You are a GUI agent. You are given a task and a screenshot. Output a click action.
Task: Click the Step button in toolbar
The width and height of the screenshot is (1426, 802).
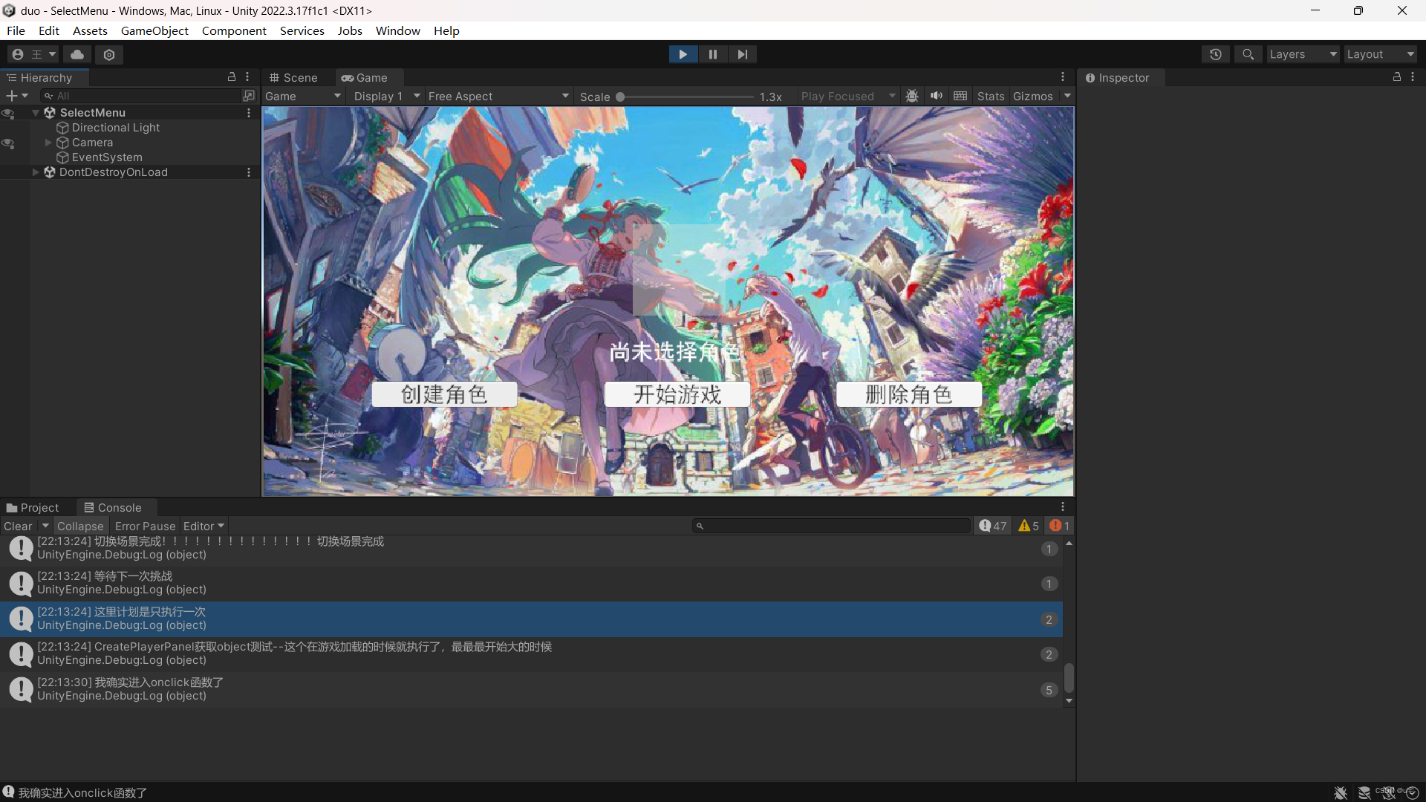(x=743, y=54)
